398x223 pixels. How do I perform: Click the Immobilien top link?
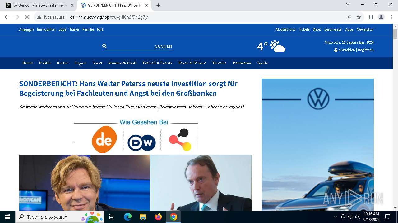[x=46, y=29]
